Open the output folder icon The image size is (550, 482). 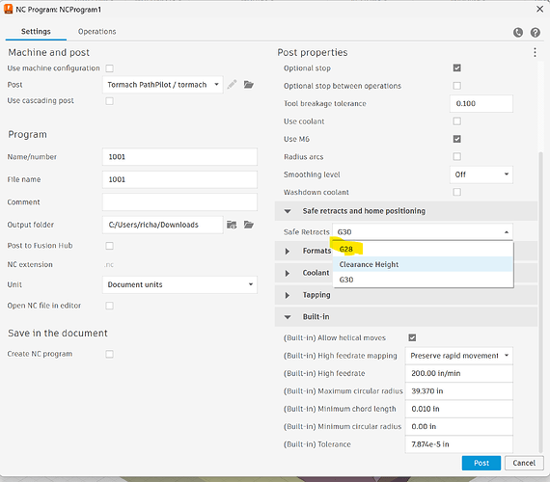[249, 225]
